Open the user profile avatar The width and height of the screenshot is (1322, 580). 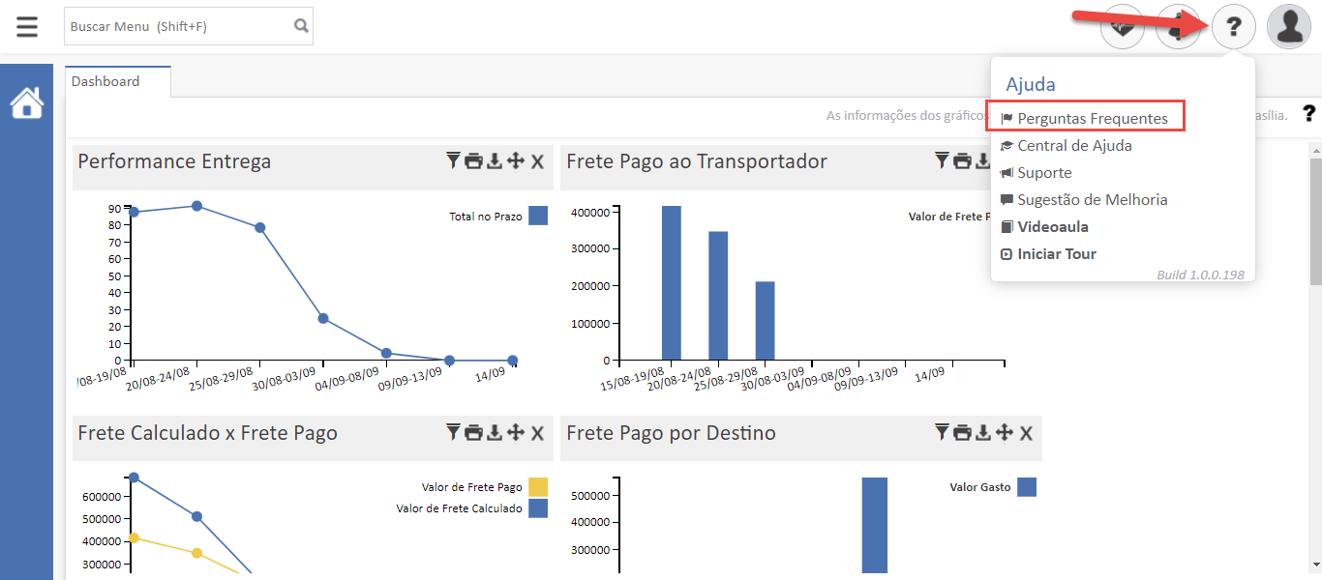coord(1289,27)
